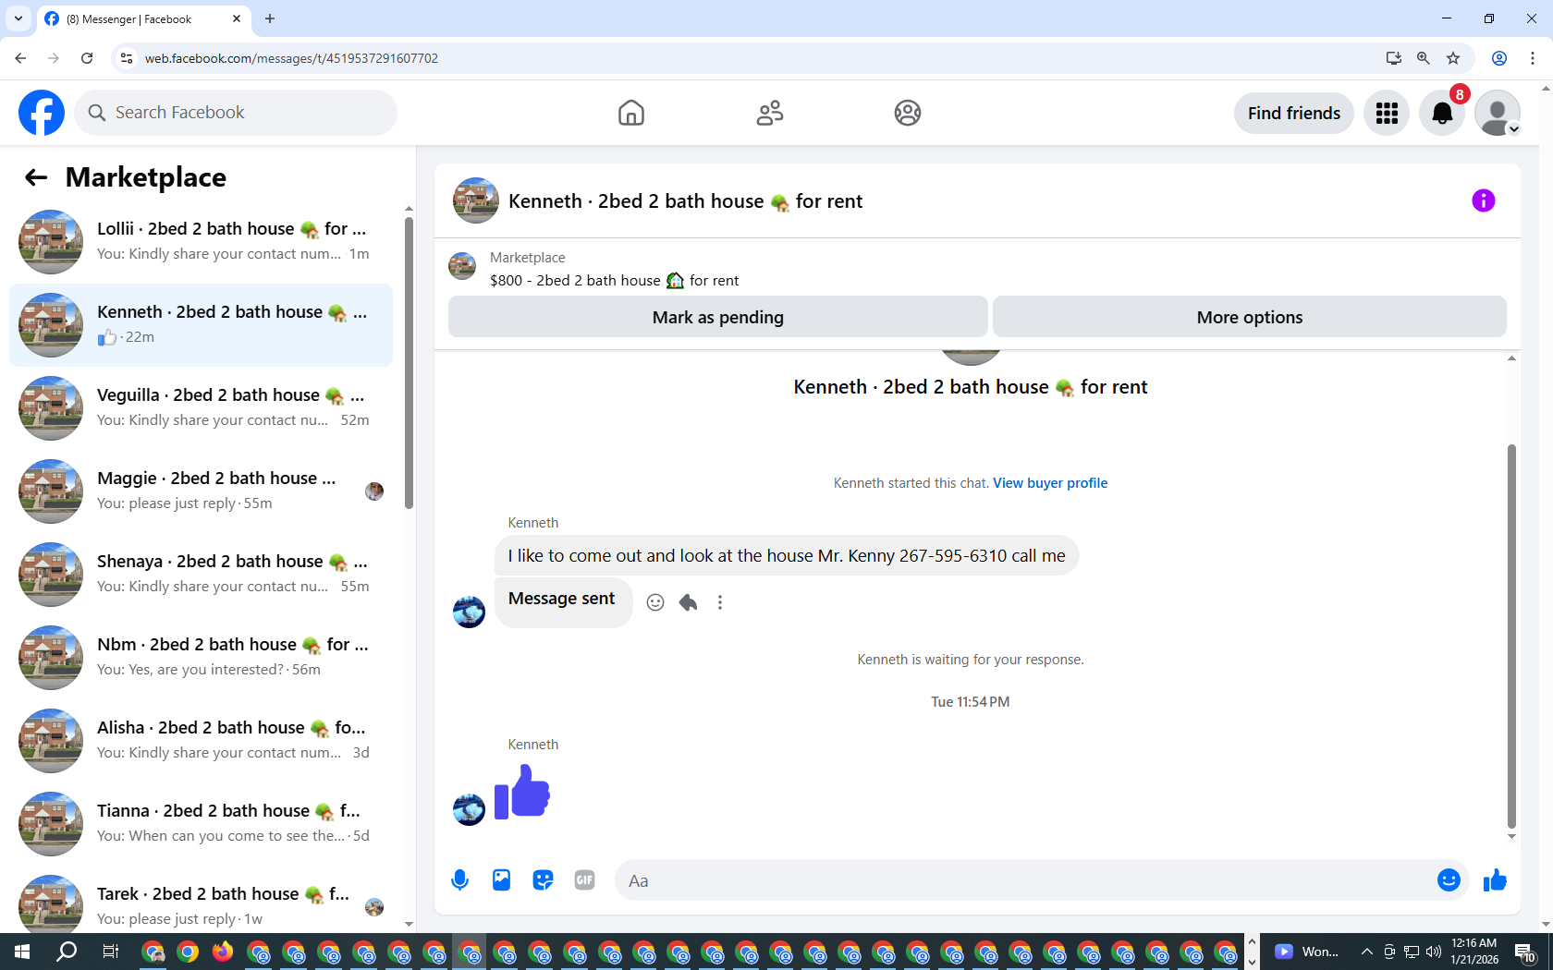
Task: Select the Messenger | Facebook tab
Action: (x=143, y=18)
